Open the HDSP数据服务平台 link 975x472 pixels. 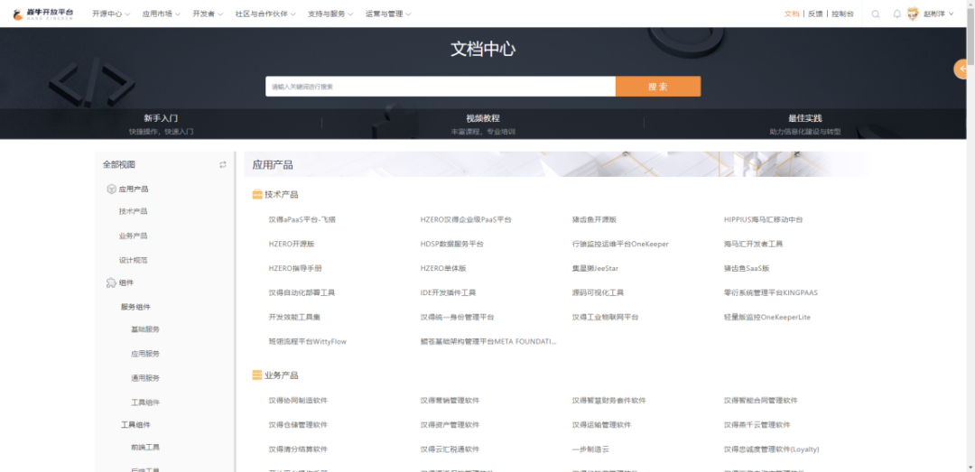[x=452, y=244]
